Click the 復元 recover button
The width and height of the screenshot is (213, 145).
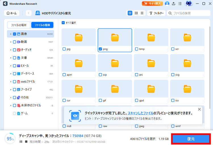pyautogui.click(x=191, y=139)
